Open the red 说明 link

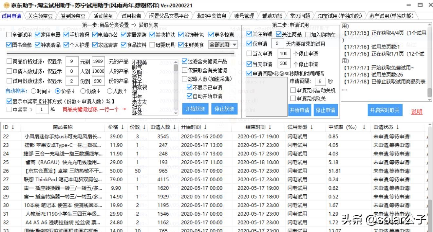(417, 112)
